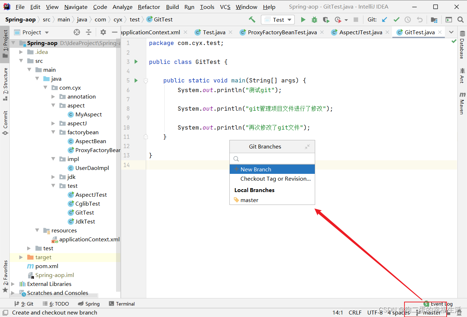Open the Project Structure icon
467x317 pixels.
434,20
